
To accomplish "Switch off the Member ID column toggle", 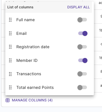I will pos(83,60).
